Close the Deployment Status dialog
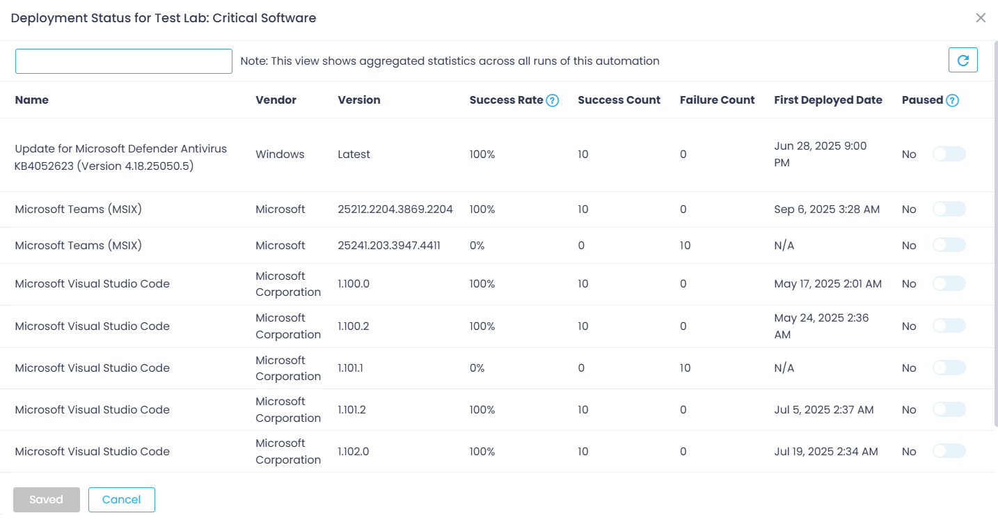 981,17
